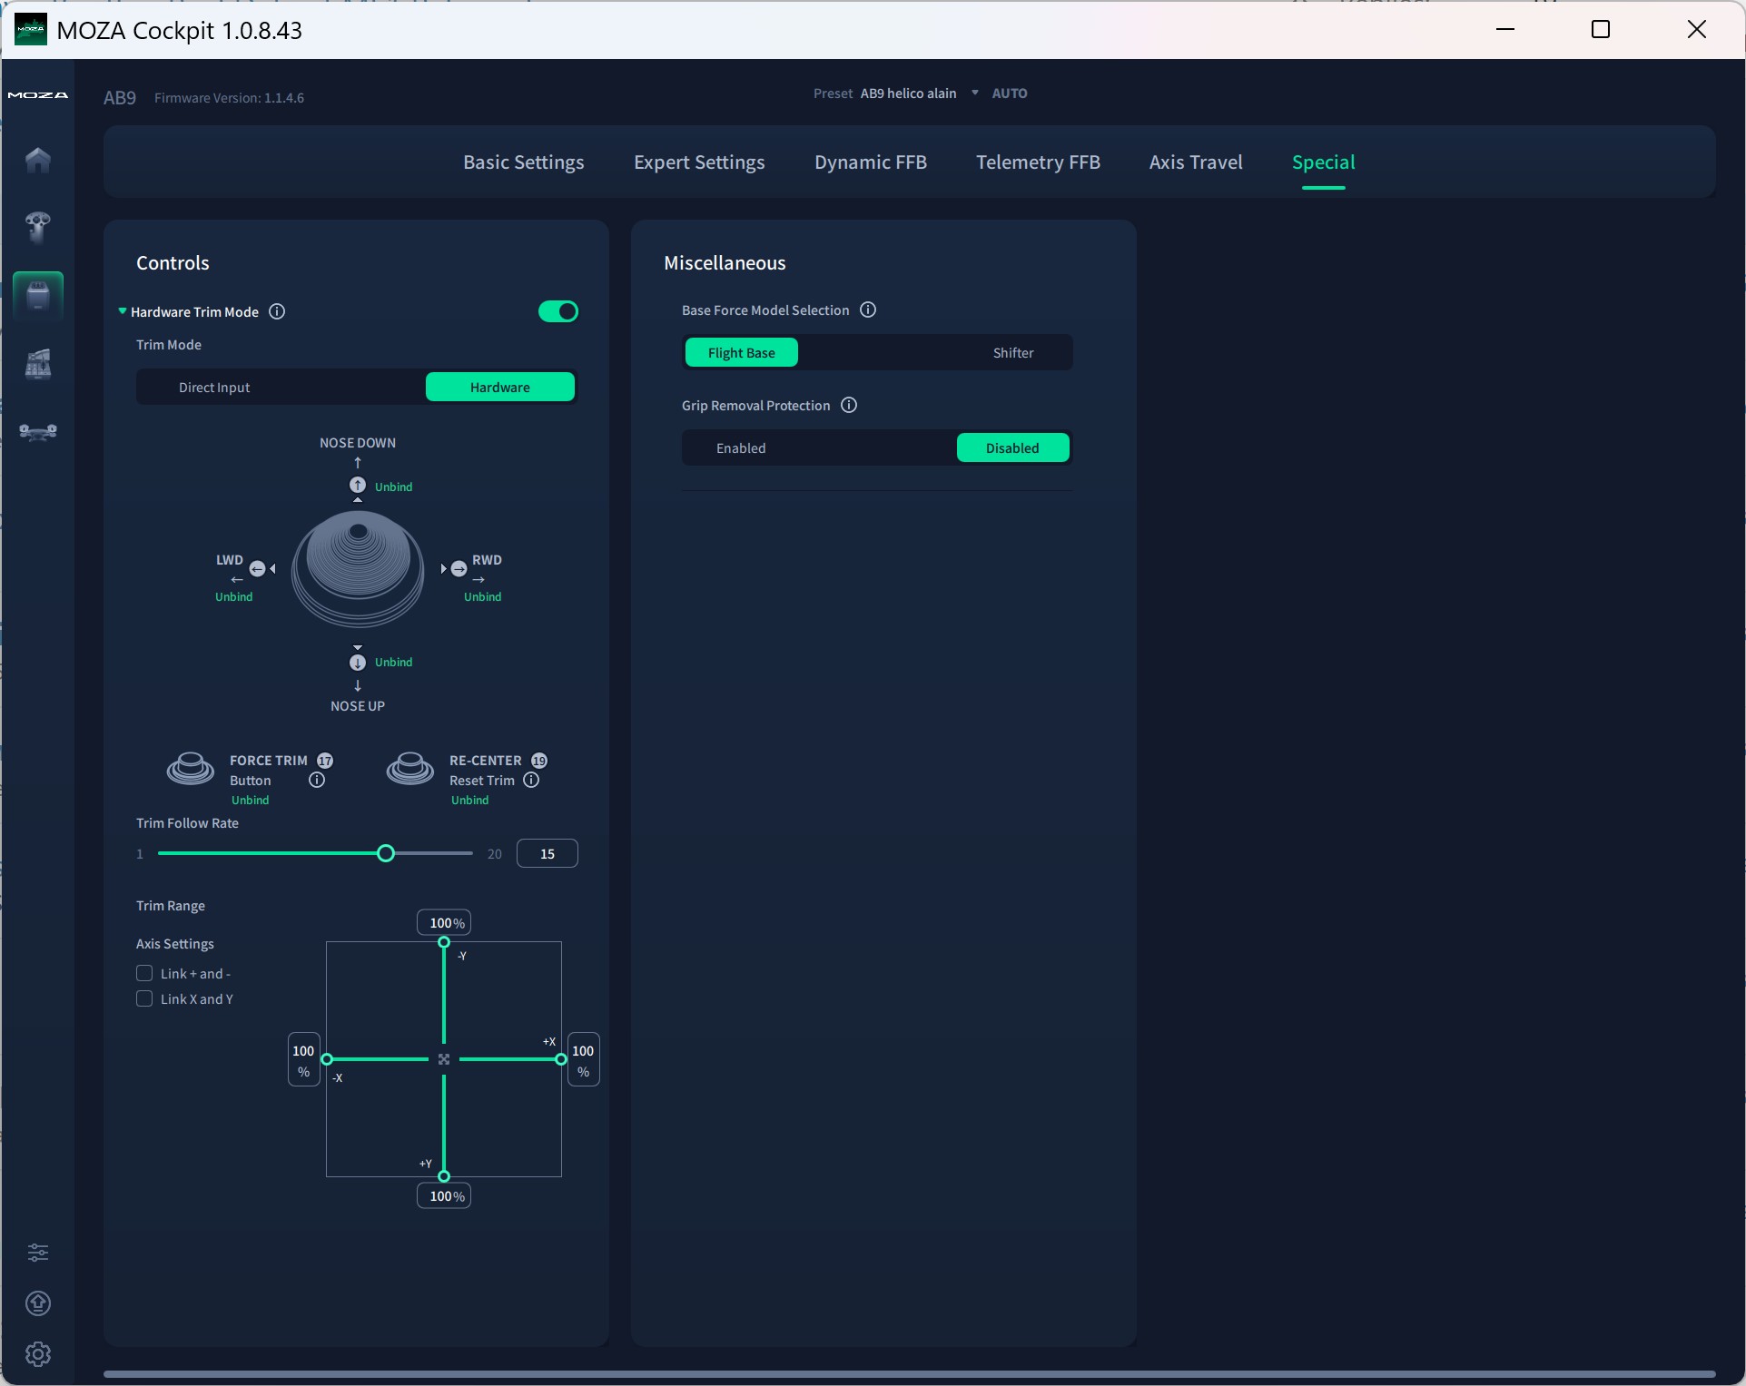Click the +X trim range percent field
1746x1386 pixels.
(583, 1059)
